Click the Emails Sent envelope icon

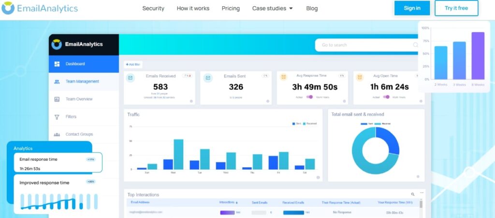pyautogui.click(x=208, y=78)
